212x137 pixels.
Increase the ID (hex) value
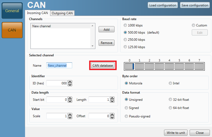70,82
